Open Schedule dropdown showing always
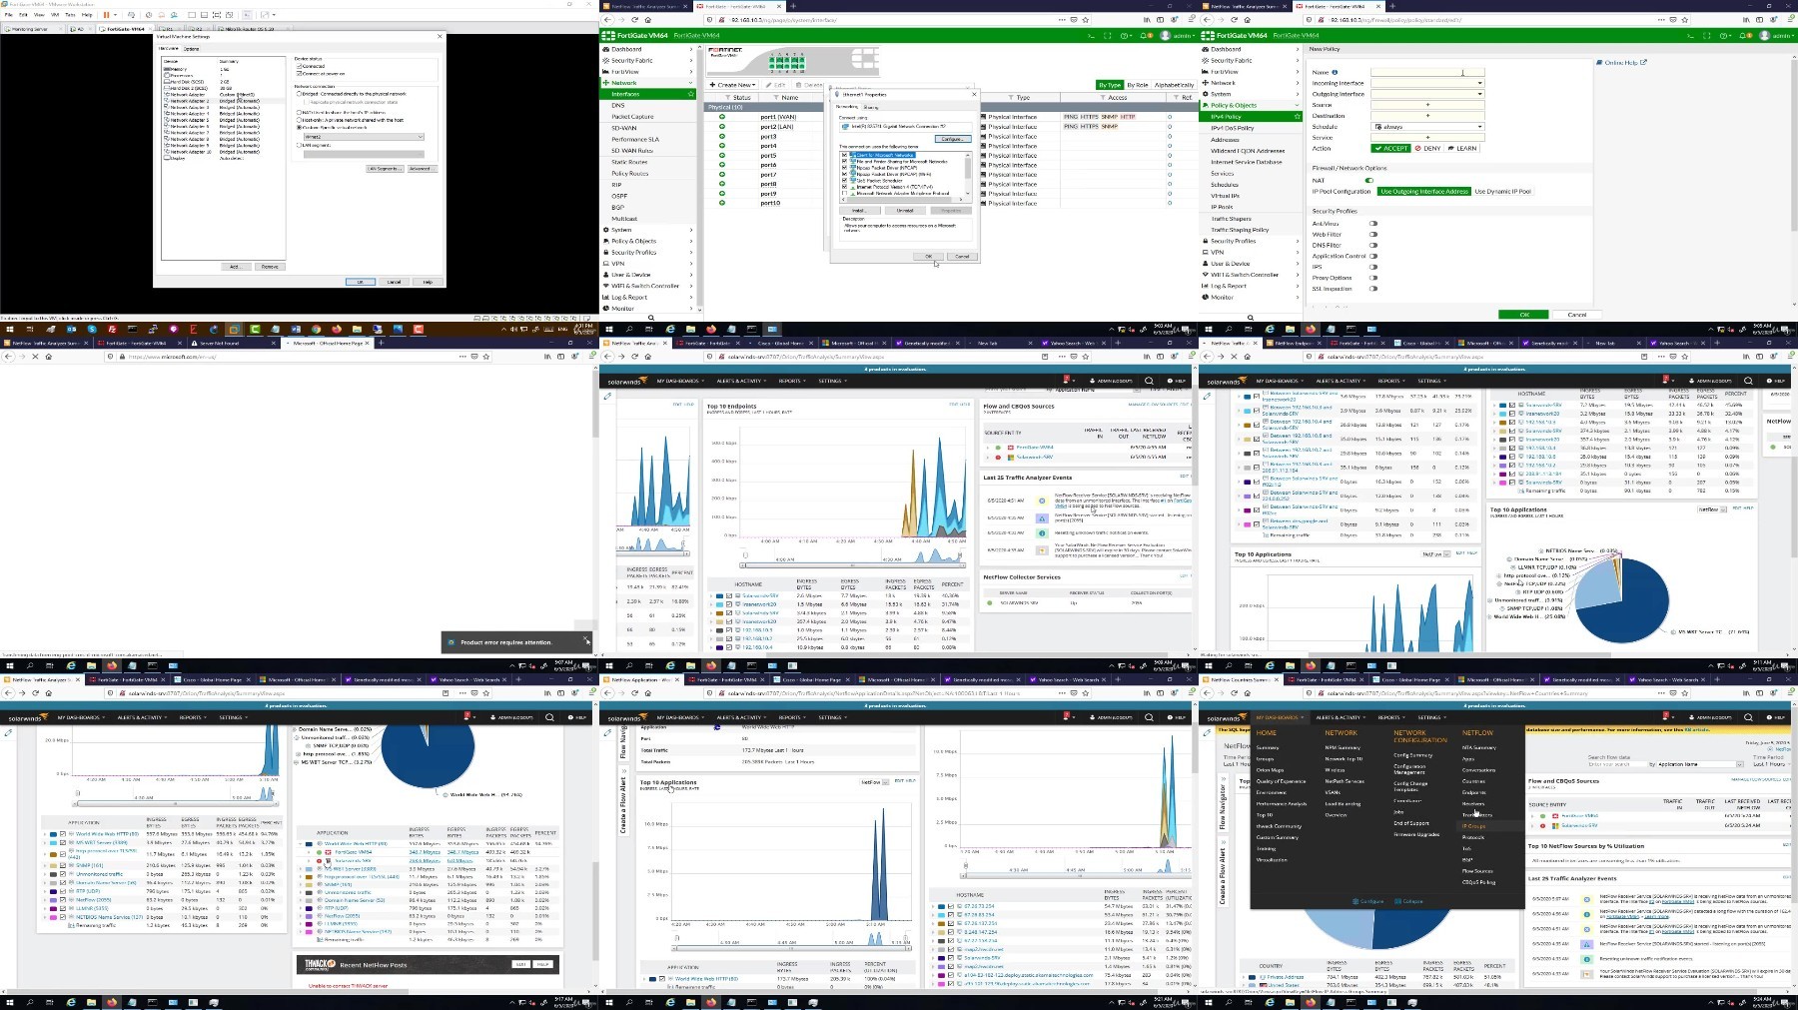This screenshot has width=1798, height=1010. click(x=1427, y=127)
